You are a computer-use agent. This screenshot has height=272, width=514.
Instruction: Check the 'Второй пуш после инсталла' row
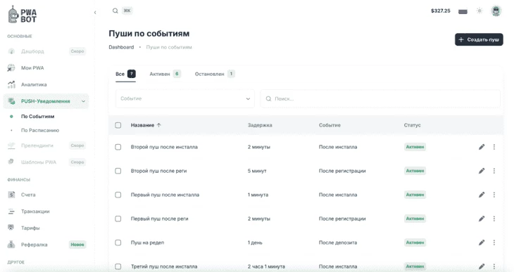click(x=118, y=147)
